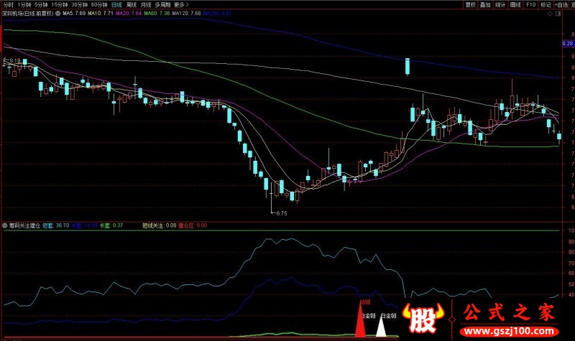
Task: Add stock via +自选 button
Action: (562, 5)
